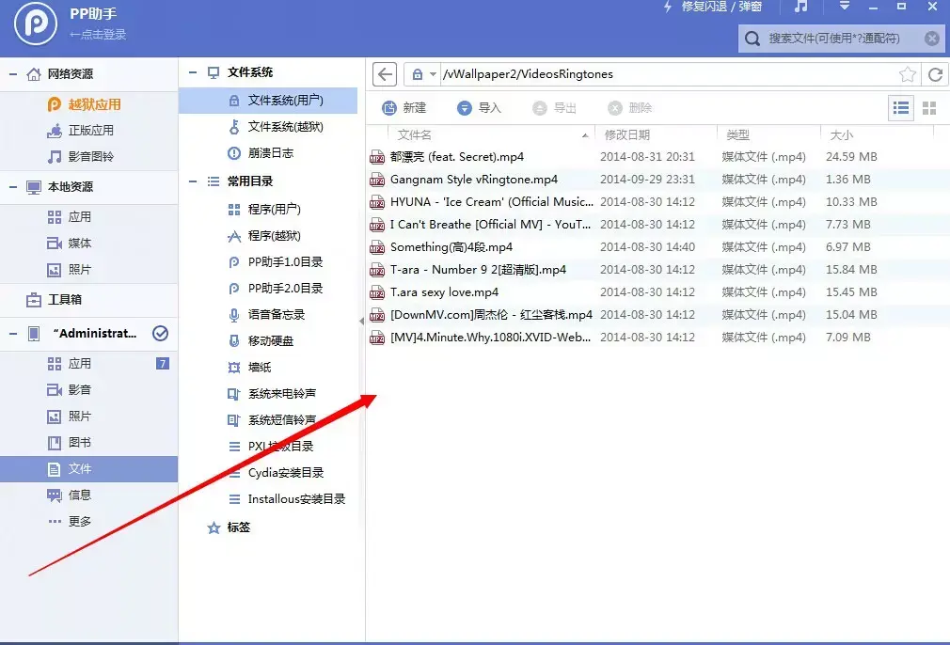The width and height of the screenshot is (950, 645).
Task: Switch to list view layout icon
Action: coord(901,108)
